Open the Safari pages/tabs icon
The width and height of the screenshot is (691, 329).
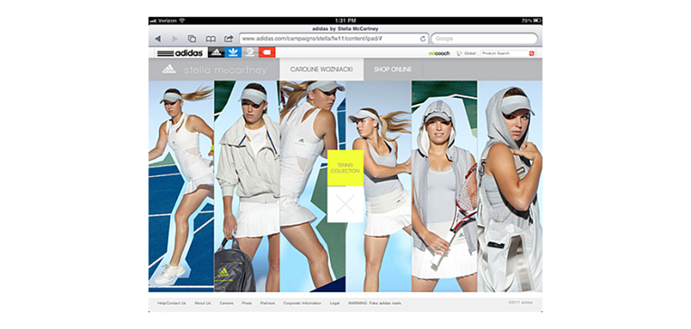coord(192,39)
